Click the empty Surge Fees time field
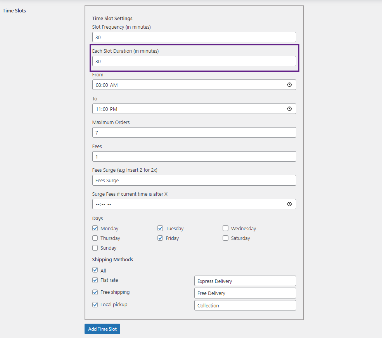The height and width of the screenshot is (338, 382). coord(194,204)
